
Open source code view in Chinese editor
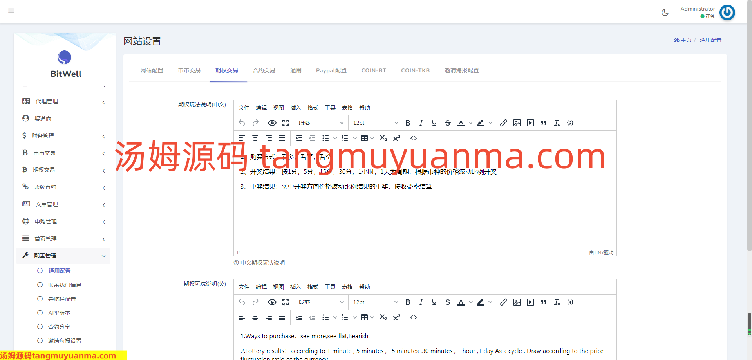pos(414,138)
